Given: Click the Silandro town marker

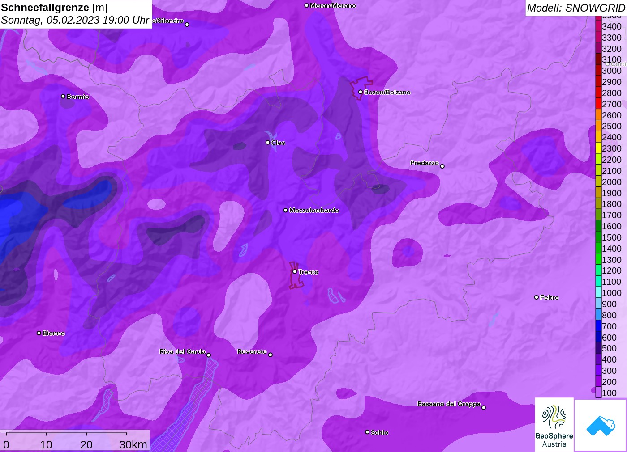Looking at the screenshot, I should pyautogui.click(x=187, y=25).
